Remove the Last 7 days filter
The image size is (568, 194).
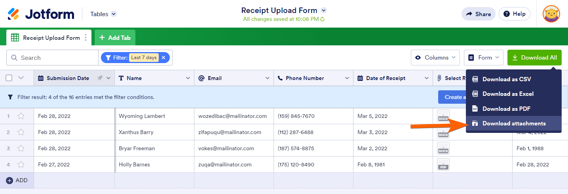point(163,58)
